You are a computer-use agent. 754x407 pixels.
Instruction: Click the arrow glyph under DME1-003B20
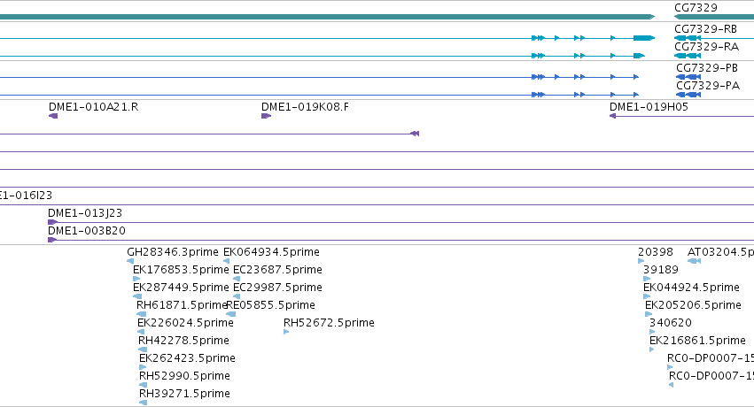52,240
